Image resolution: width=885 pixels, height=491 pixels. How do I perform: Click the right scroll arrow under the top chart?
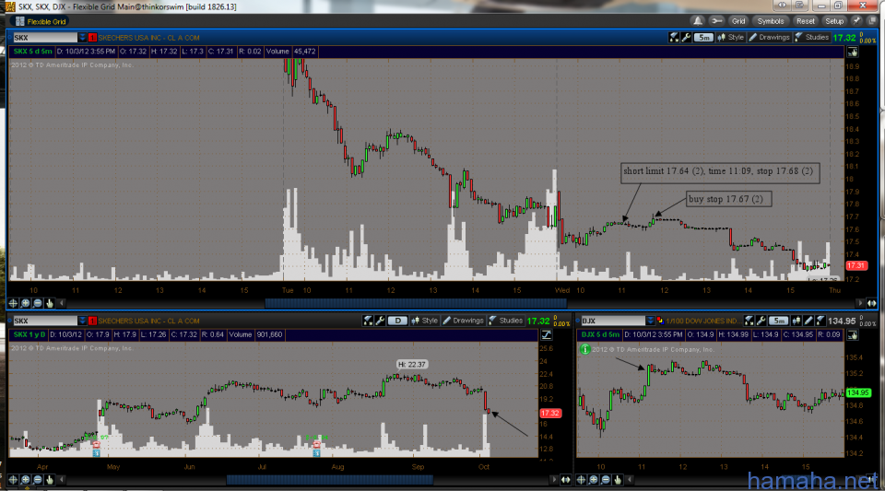[x=860, y=303]
